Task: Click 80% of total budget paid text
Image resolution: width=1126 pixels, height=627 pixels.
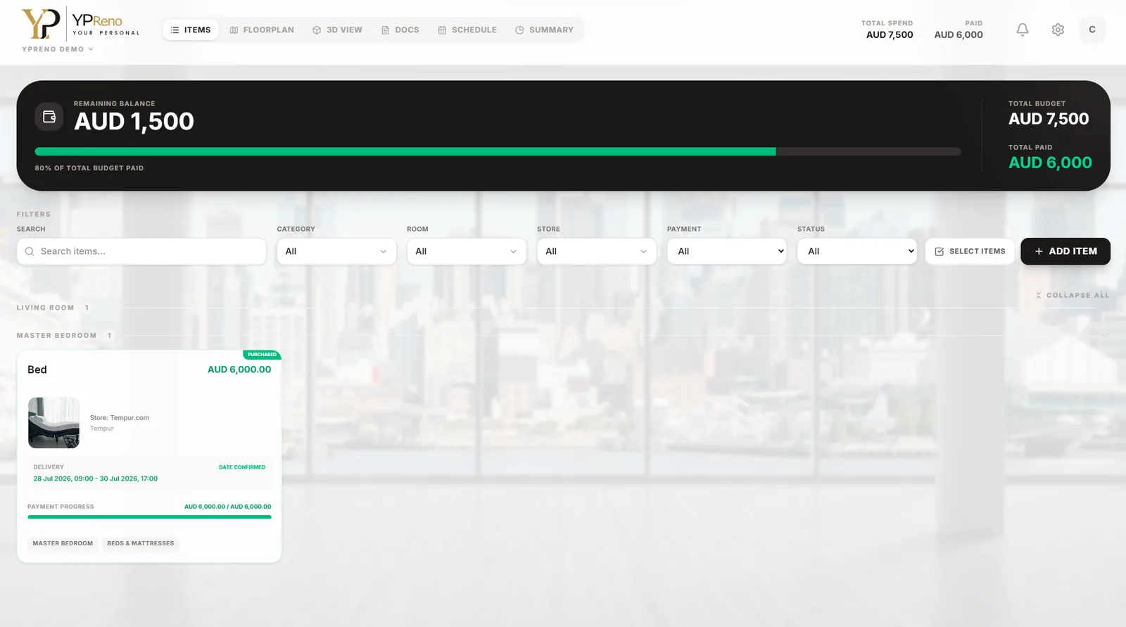Action: [x=89, y=168]
